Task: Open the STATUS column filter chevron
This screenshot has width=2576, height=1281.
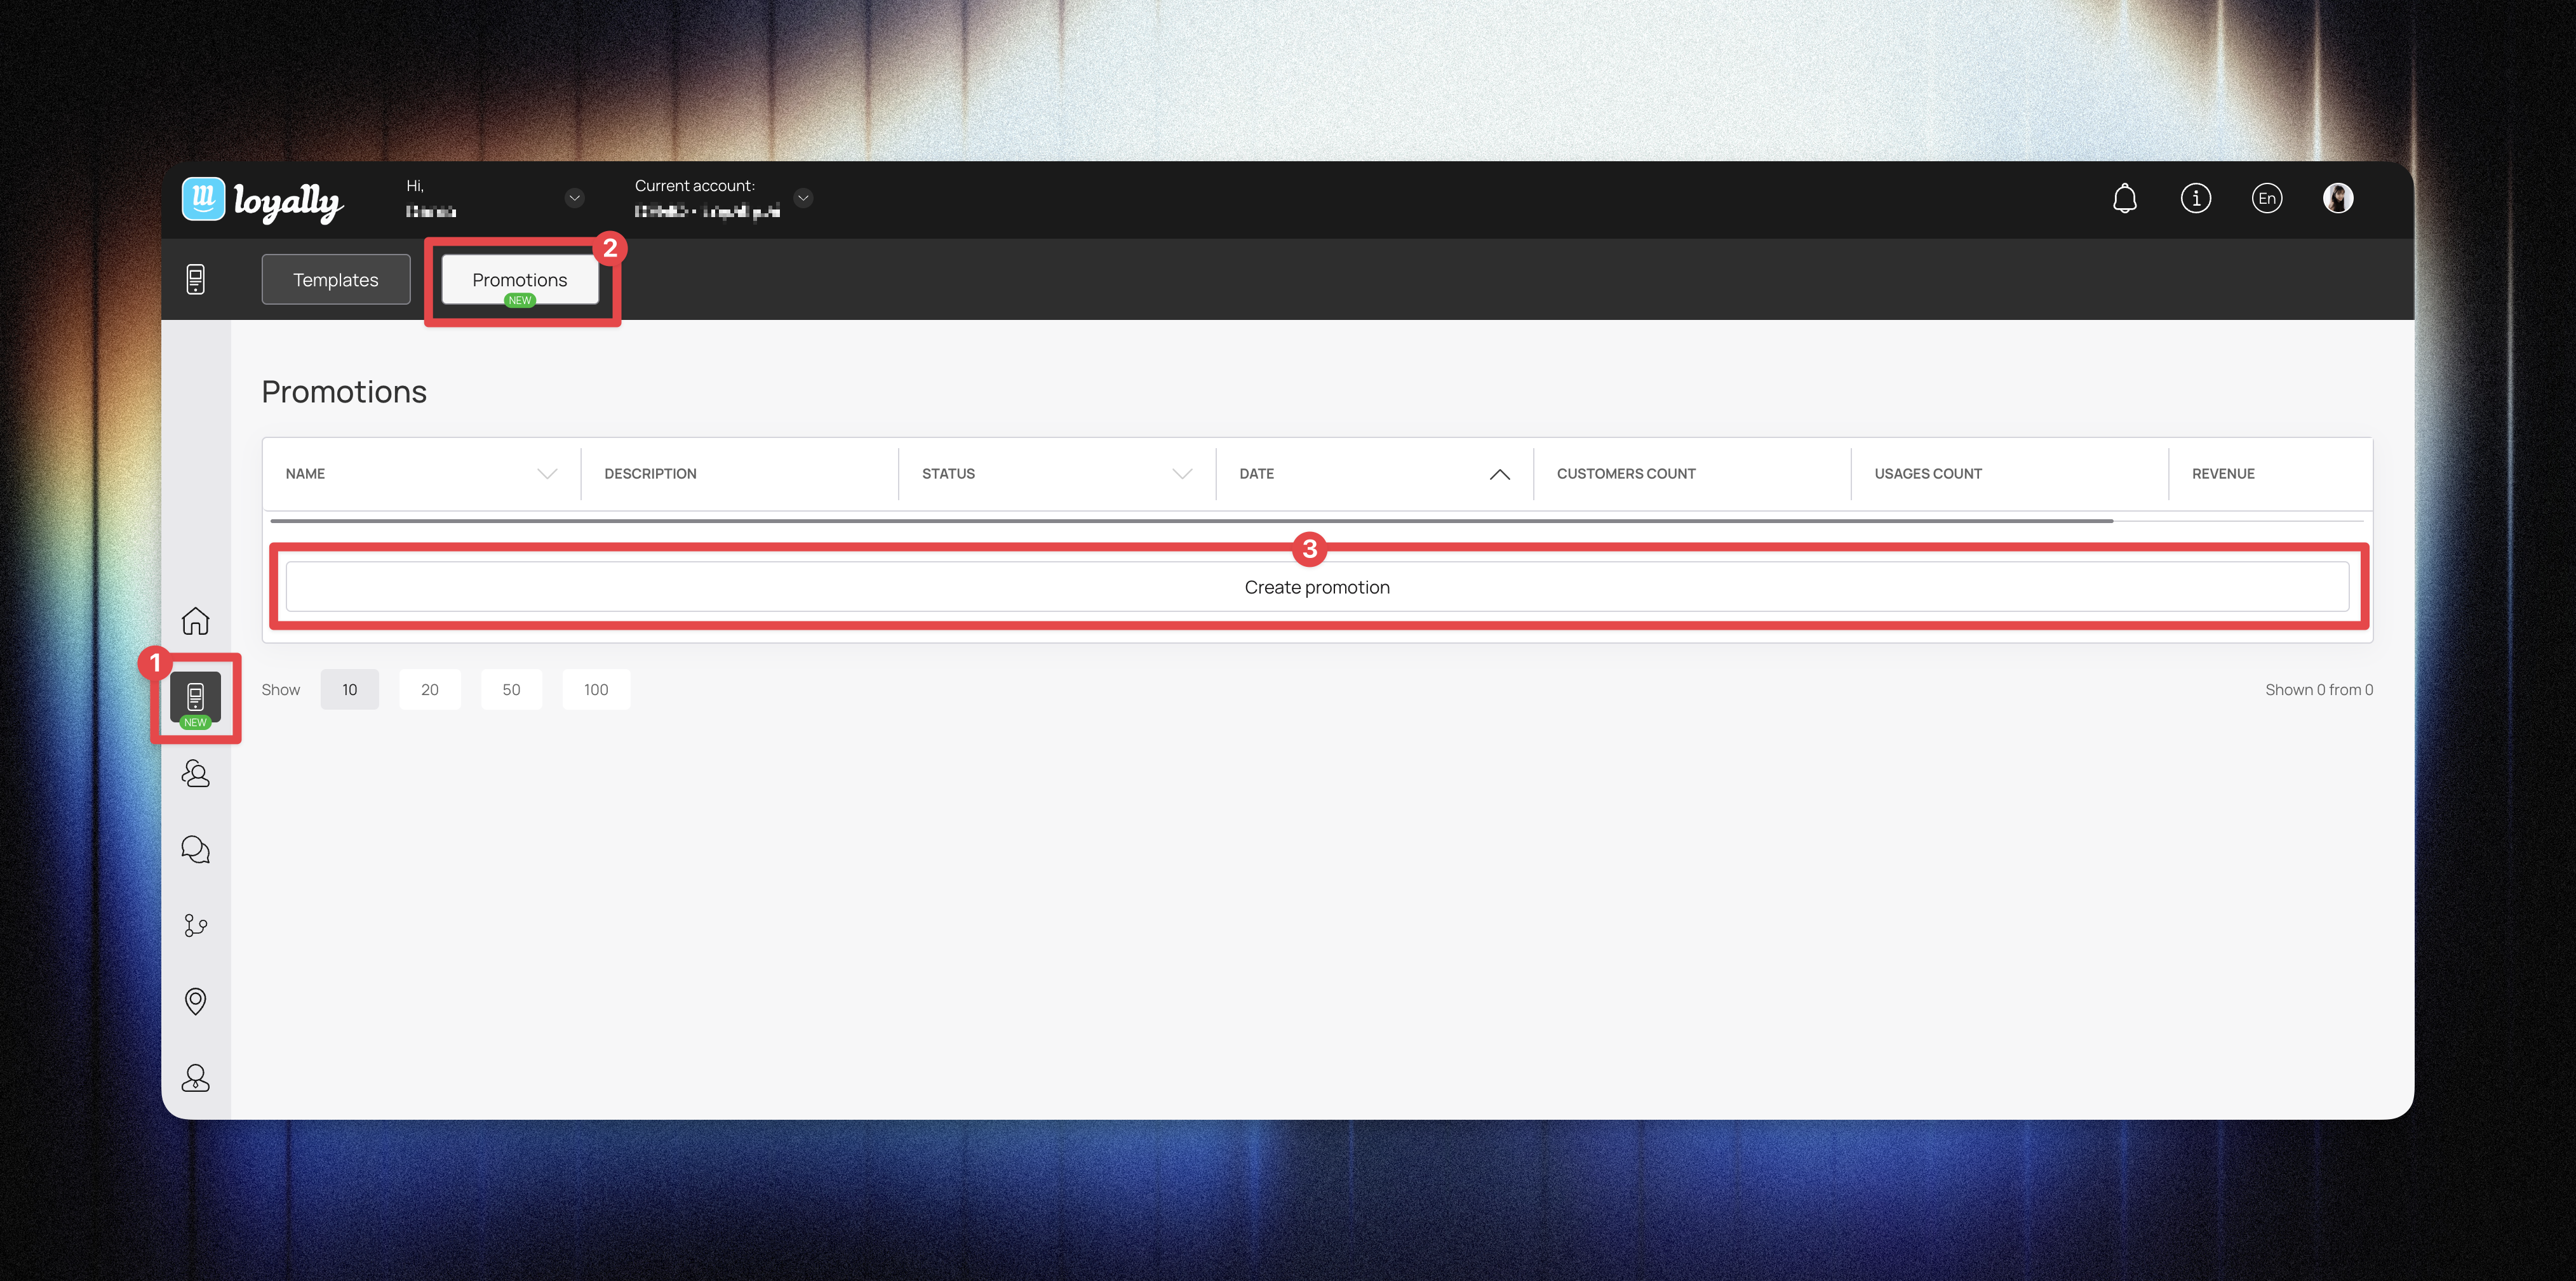Action: pos(1182,474)
